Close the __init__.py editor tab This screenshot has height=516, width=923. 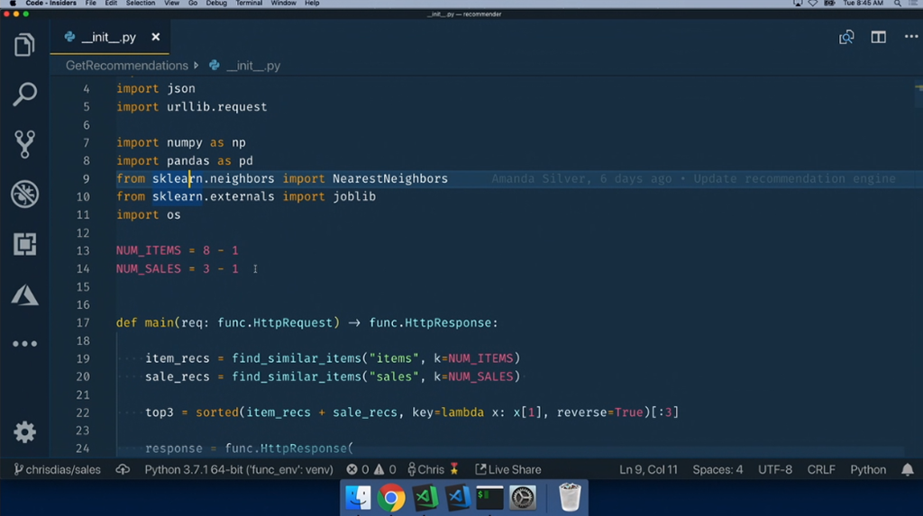156,37
